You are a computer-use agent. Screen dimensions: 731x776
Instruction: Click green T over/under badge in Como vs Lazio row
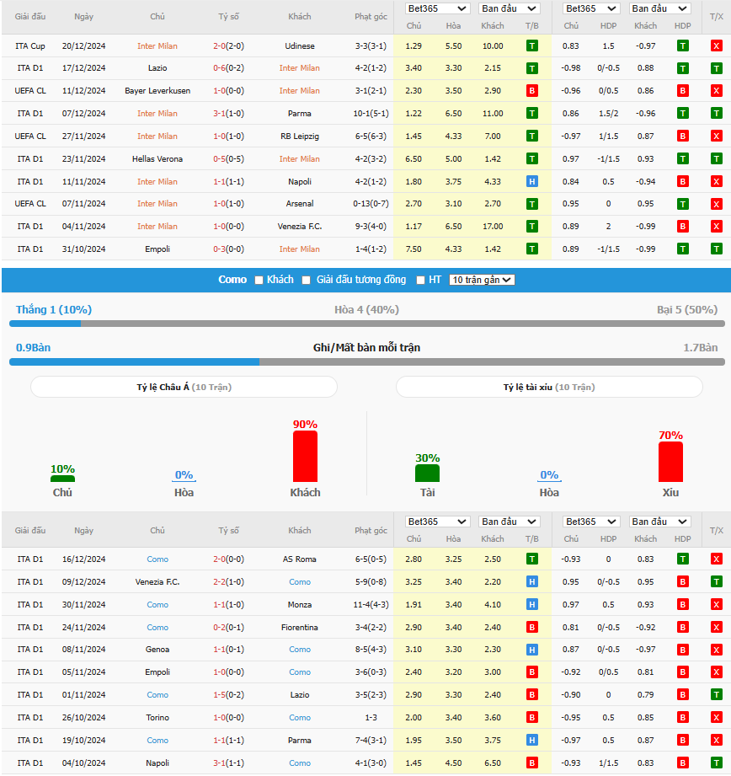[716, 695]
